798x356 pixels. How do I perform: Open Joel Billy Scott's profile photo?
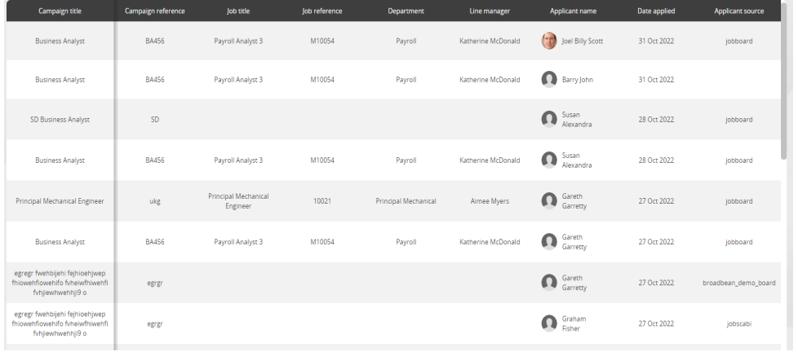[549, 41]
